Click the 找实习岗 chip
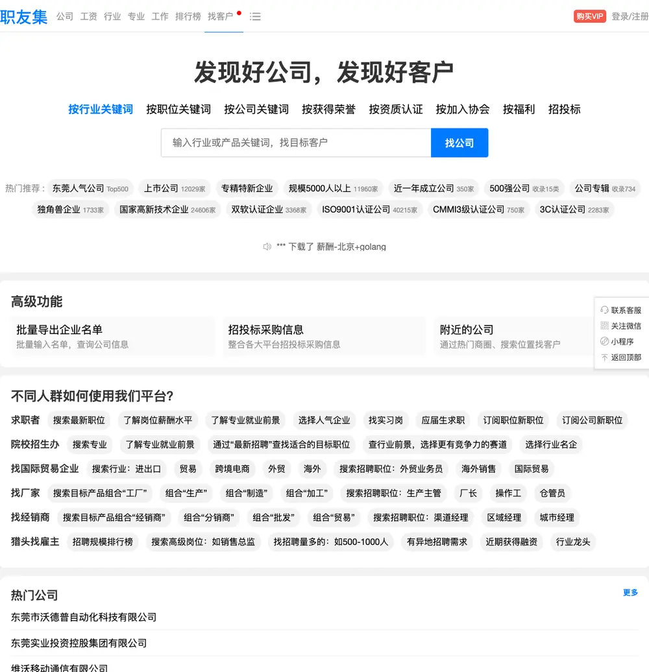Image resolution: width=649 pixels, height=672 pixels. (386, 420)
